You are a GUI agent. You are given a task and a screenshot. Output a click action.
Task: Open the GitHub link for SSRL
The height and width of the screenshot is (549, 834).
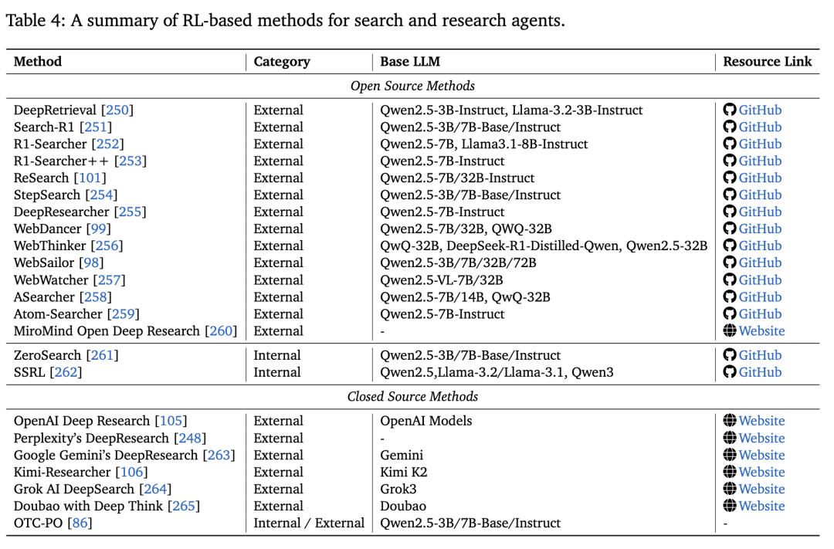tap(760, 373)
